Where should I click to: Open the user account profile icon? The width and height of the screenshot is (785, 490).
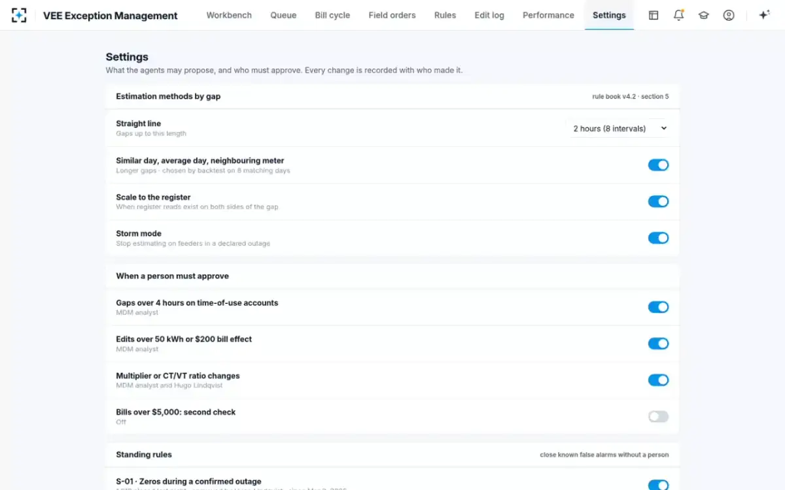point(729,15)
